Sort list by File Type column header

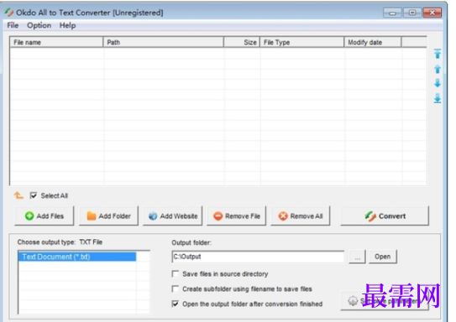[301, 43]
